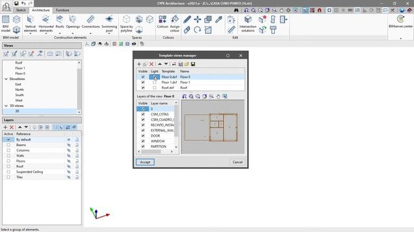
Task: Select the Move tool with four arrows
Action: pos(197,19)
